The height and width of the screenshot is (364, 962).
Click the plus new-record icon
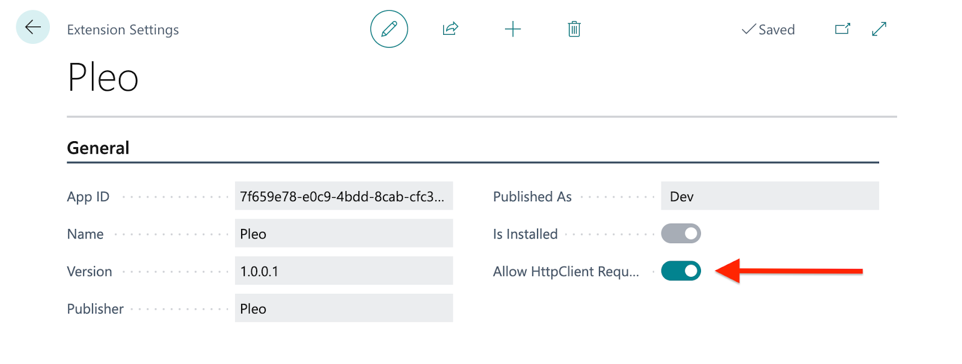click(513, 29)
